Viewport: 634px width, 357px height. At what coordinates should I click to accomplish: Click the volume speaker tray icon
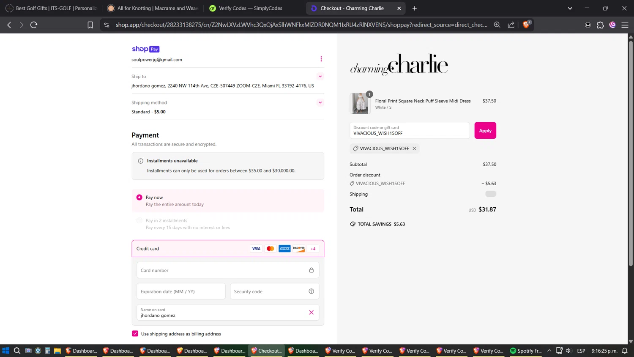[x=568, y=351]
